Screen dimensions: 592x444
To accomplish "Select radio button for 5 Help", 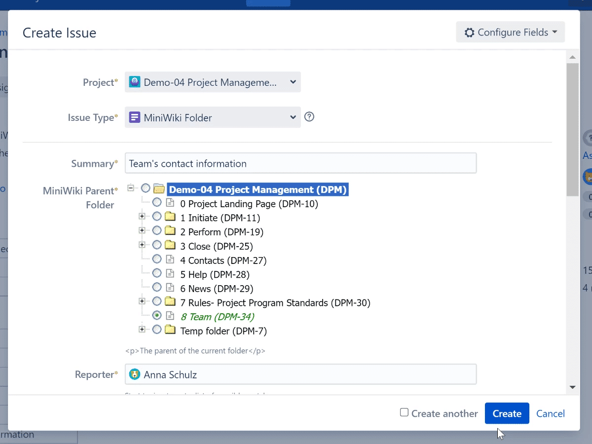I will (157, 273).
